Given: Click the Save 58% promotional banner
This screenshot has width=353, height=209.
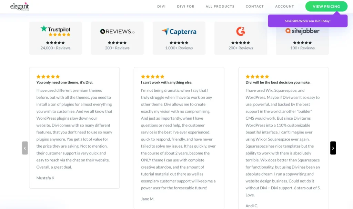Looking at the screenshot, I should 308,21.
